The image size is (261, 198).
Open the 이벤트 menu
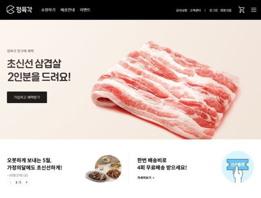85,10
